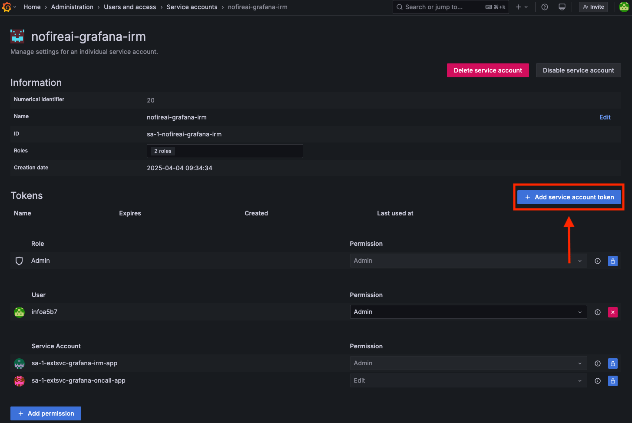The width and height of the screenshot is (632, 423).
Task: Click Edit link for the Name field
Action: tap(605, 117)
